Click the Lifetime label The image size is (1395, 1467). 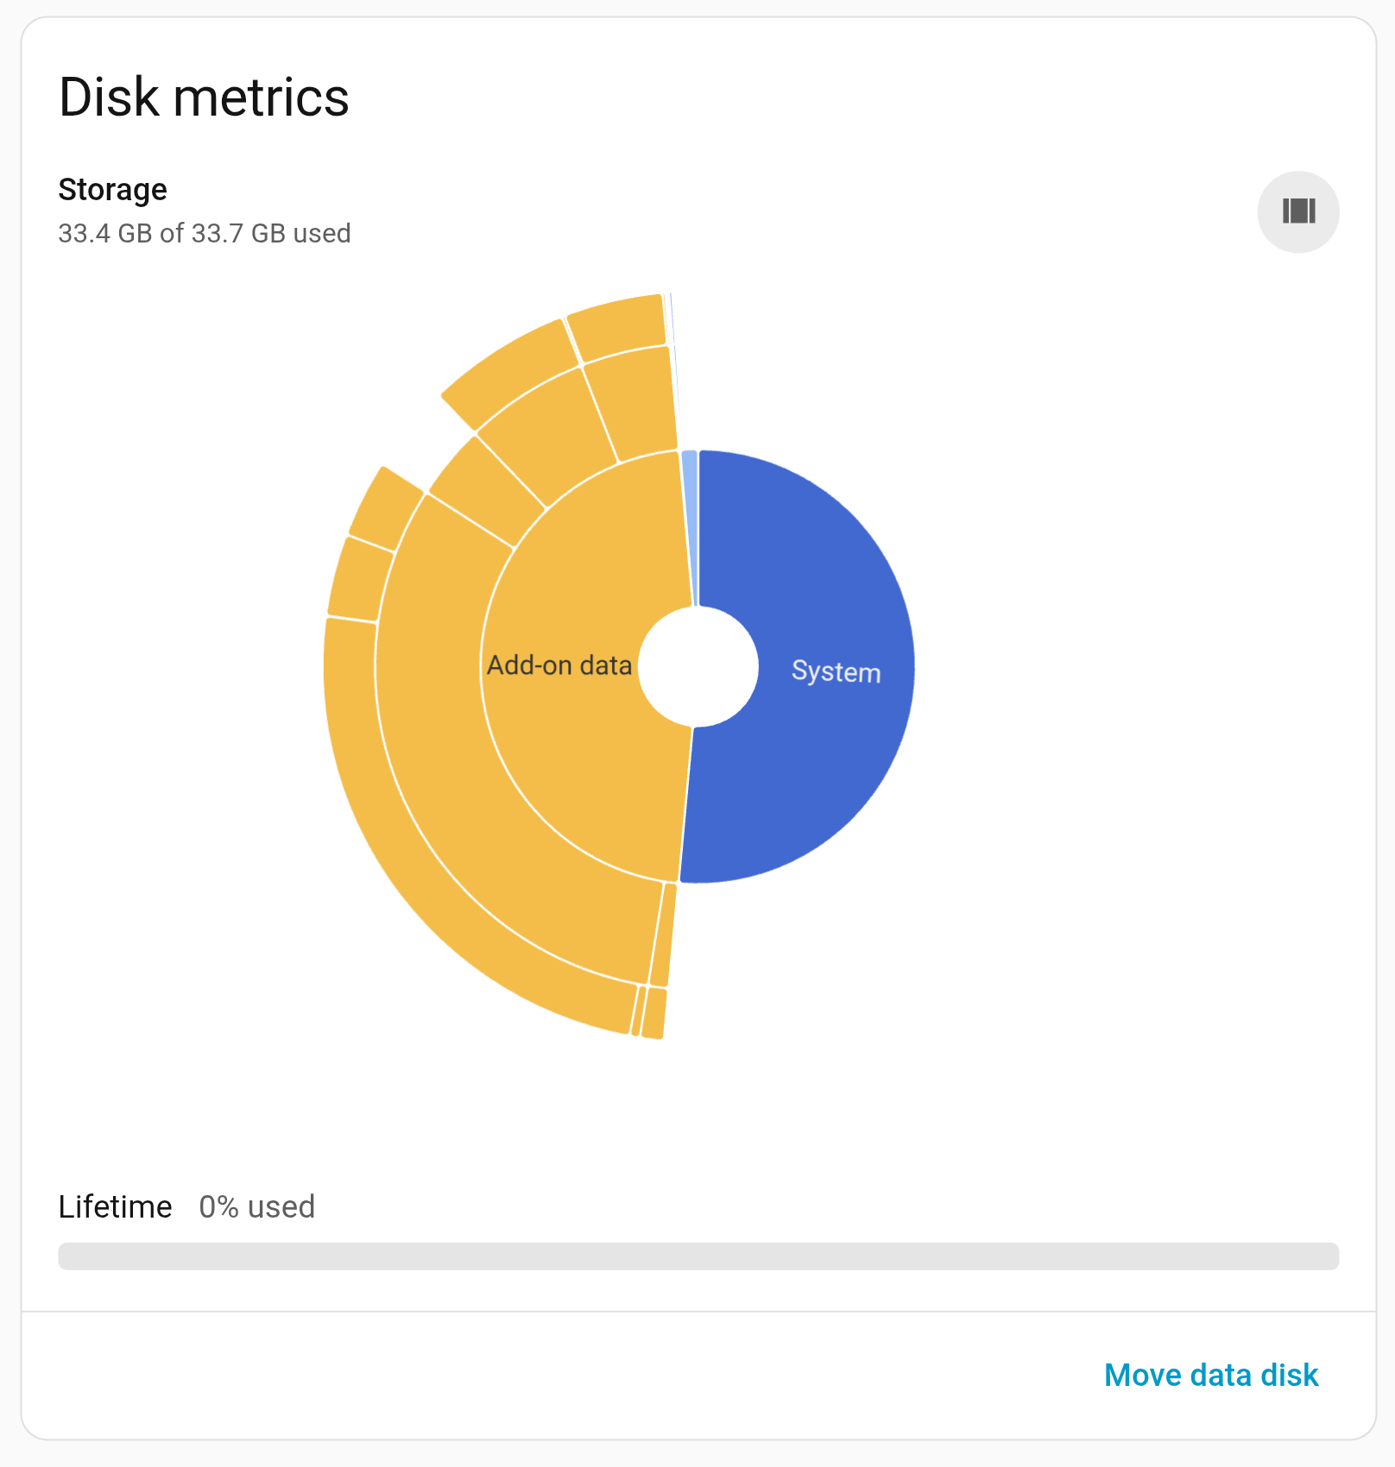[115, 1206]
